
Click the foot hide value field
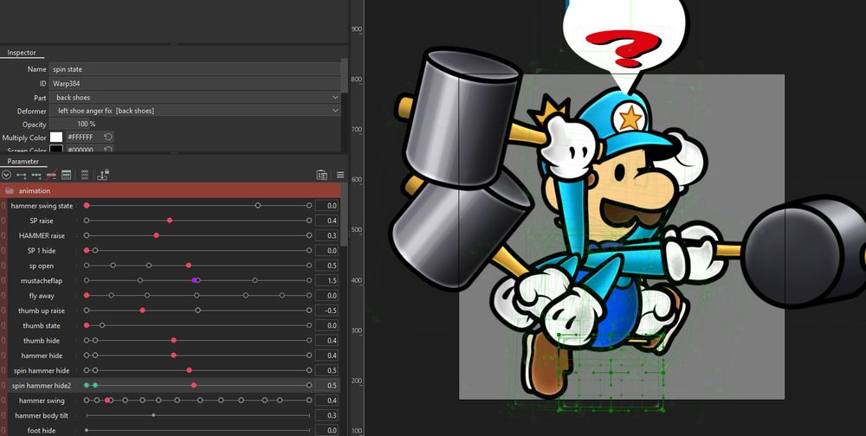(326, 431)
